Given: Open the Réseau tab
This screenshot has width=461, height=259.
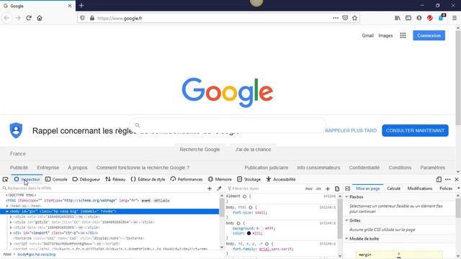Looking at the screenshot, I should coord(115,179).
